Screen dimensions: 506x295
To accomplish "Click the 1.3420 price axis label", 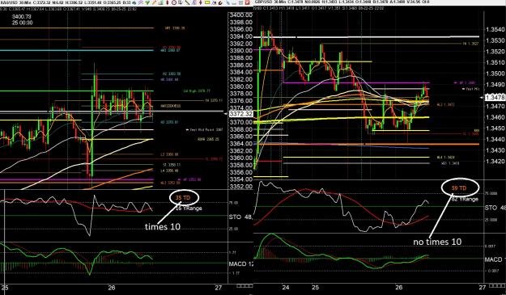I will pos(495,162).
